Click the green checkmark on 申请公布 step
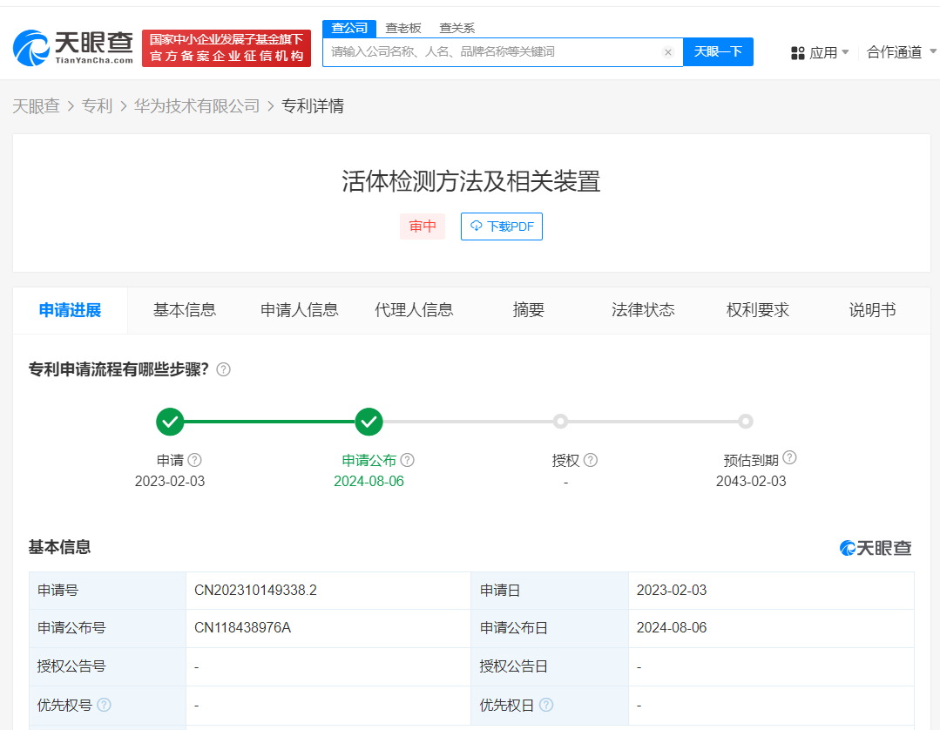This screenshot has width=940, height=730. pos(369,422)
